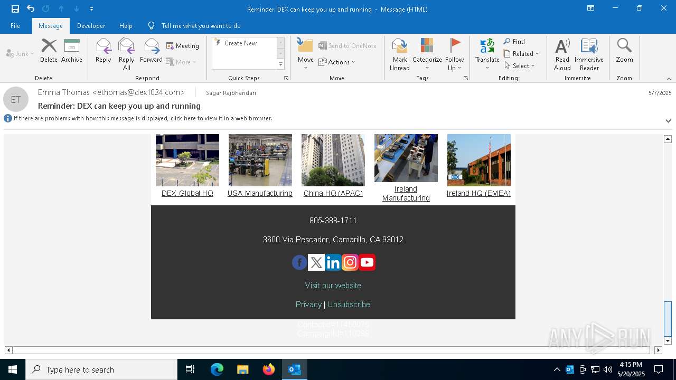Click the Visit our website link

[x=333, y=286]
